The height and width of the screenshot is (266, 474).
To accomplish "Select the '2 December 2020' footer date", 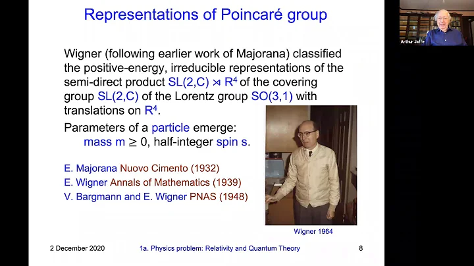I will (x=78, y=248).
